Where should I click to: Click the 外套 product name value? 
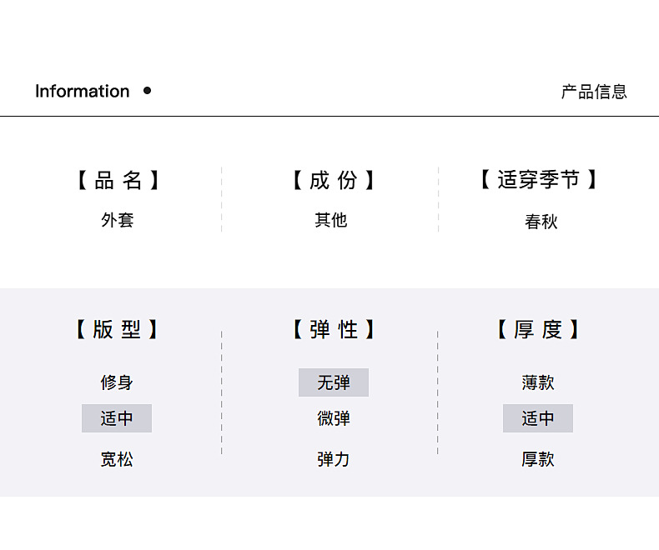click(x=118, y=221)
